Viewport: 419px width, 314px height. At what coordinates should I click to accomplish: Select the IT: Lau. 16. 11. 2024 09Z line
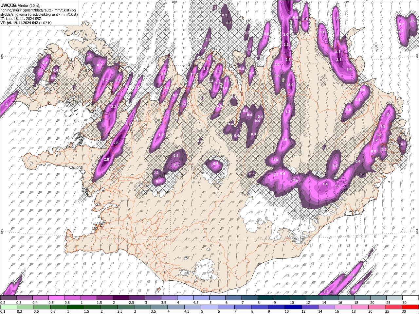click(x=21, y=19)
